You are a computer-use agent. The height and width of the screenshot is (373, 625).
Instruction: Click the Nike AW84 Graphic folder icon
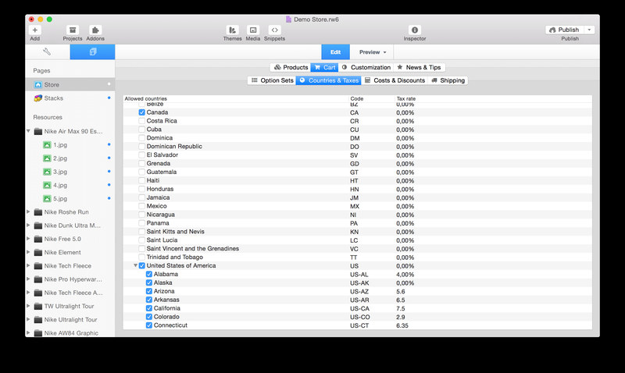click(x=37, y=333)
